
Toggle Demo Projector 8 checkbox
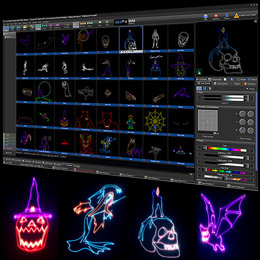[229, 185]
